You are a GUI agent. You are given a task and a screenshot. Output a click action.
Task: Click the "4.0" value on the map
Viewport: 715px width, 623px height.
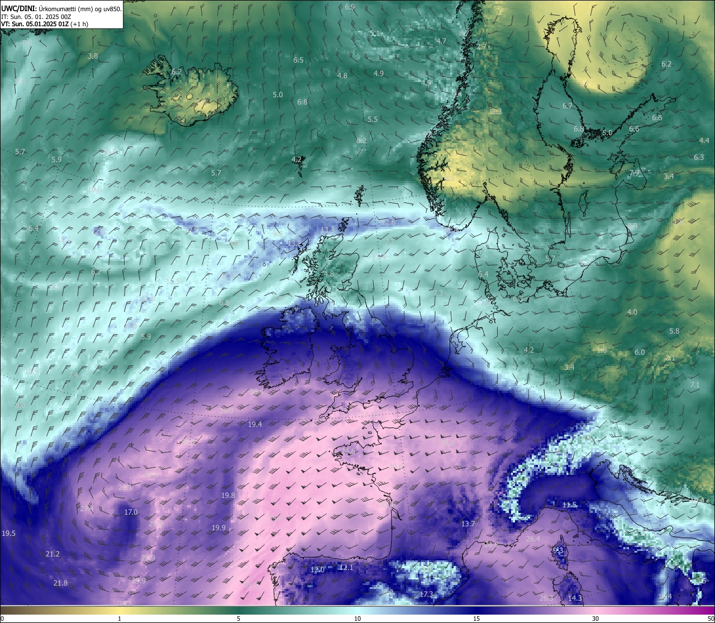click(x=632, y=312)
